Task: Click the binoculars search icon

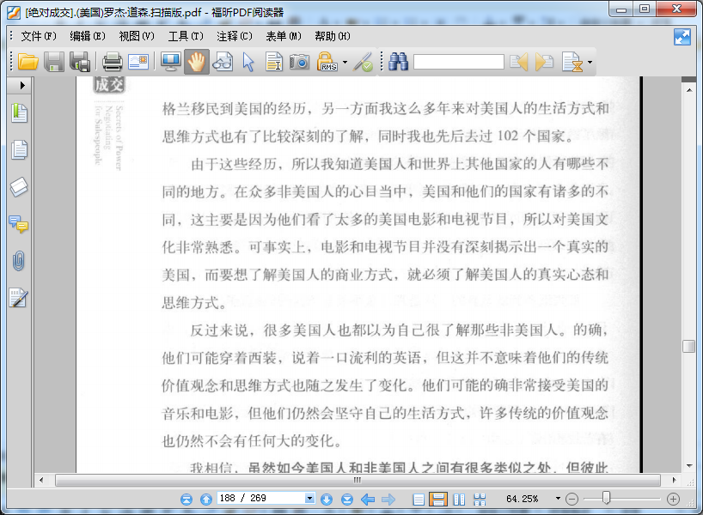Action: [398, 62]
